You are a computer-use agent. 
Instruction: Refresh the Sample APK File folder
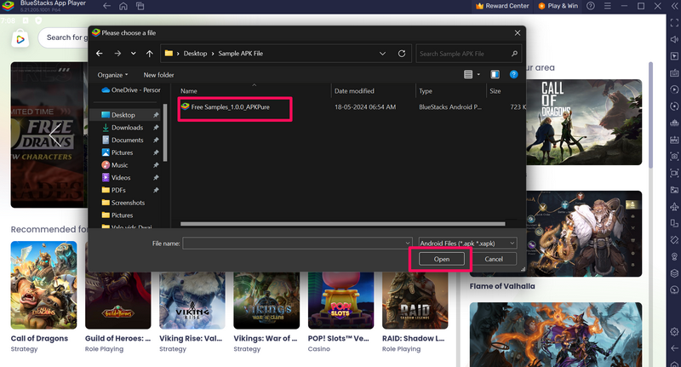[402, 53]
